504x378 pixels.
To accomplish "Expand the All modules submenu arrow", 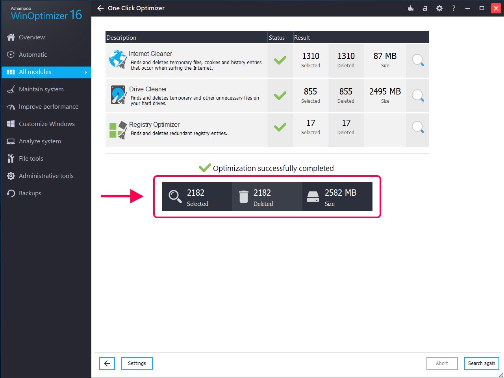I will [x=86, y=72].
